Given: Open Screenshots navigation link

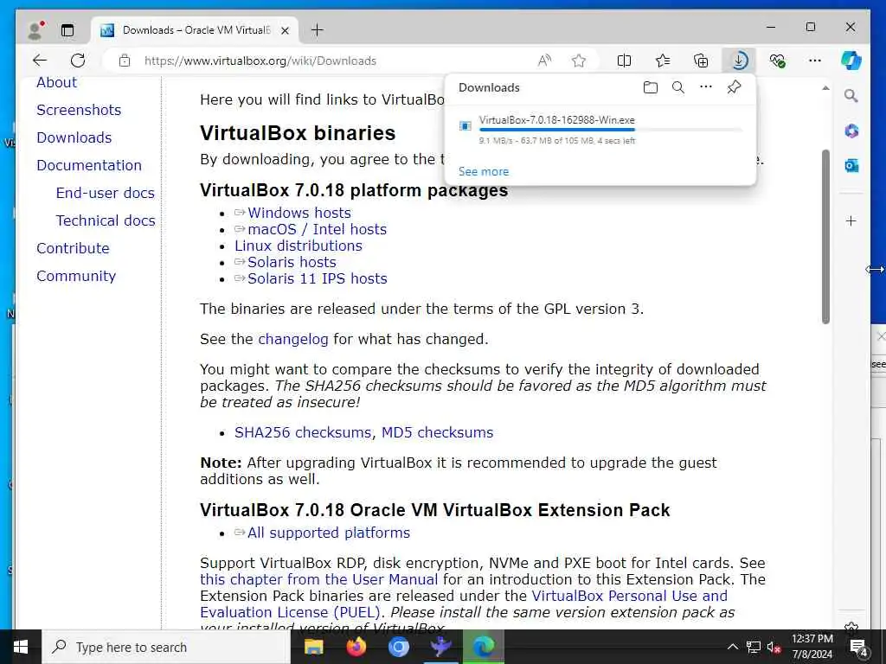Looking at the screenshot, I should click(x=79, y=110).
